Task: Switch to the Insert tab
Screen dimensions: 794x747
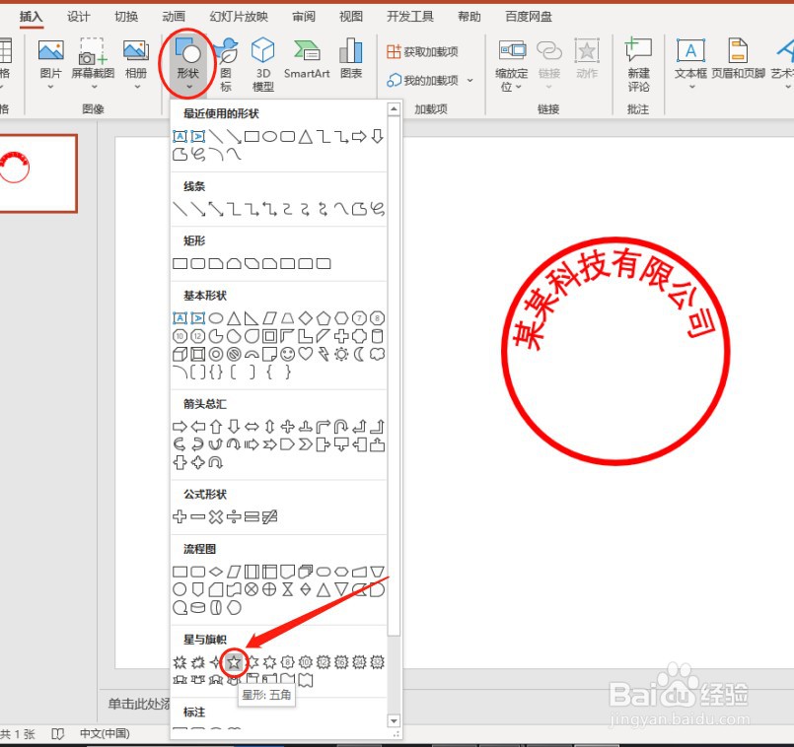Action: (x=31, y=17)
